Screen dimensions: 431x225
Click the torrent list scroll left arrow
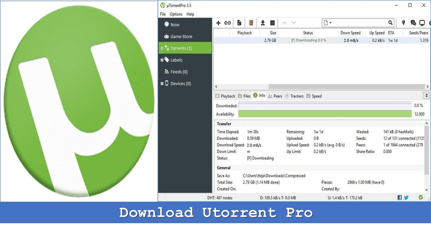tap(216, 87)
